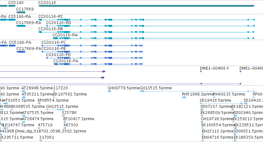263x142 pixels.
Task: Click the CG30116-PD protein label
Action: [58, 55]
